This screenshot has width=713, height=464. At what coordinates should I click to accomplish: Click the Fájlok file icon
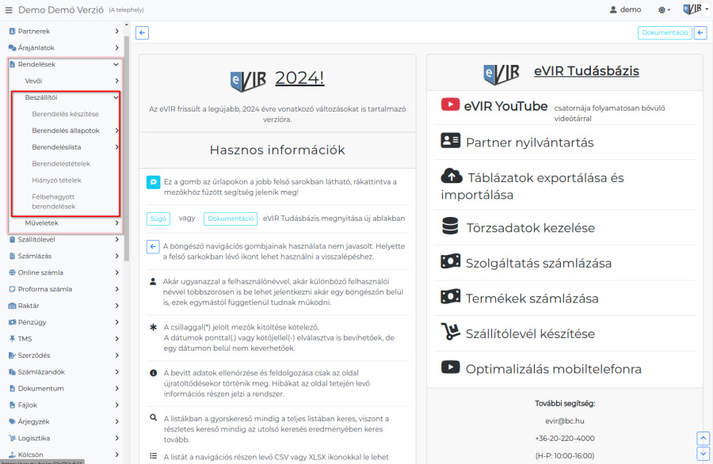(12, 405)
